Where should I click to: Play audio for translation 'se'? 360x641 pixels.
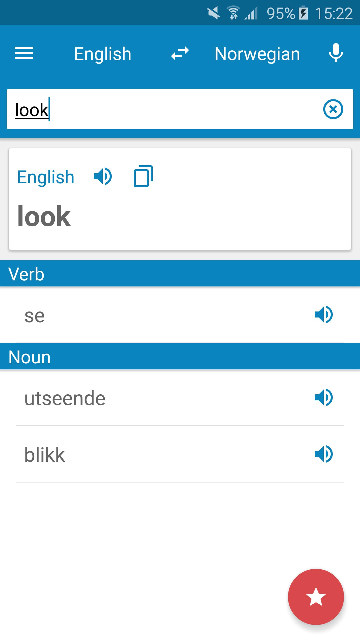pos(323,315)
